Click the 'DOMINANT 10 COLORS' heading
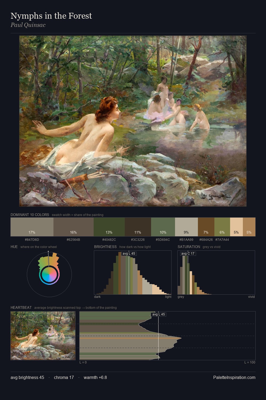266x400 pixels. [x=30, y=215]
